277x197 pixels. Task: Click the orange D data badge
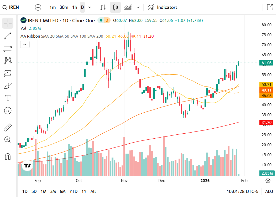click(107, 20)
